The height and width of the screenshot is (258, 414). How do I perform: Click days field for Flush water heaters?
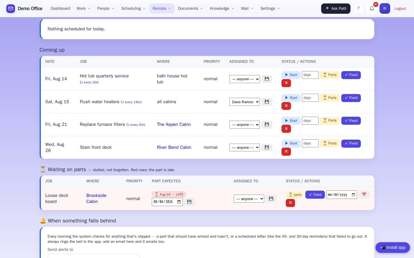(x=310, y=98)
